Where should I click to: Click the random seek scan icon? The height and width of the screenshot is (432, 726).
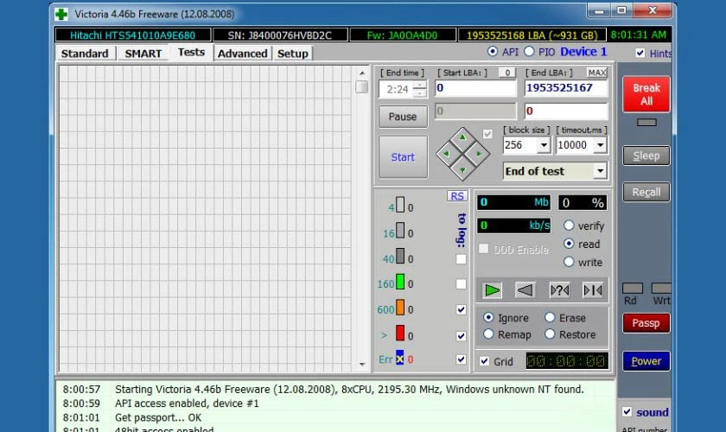[x=559, y=290]
